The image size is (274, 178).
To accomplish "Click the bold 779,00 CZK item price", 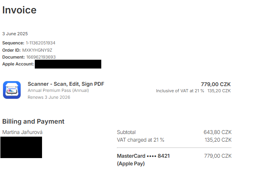I will pos(216,84).
